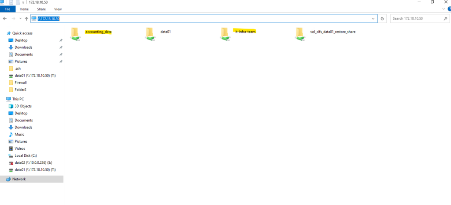Click the Refresh button next to address bar
451x205 pixels.
(x=382, y=19)
